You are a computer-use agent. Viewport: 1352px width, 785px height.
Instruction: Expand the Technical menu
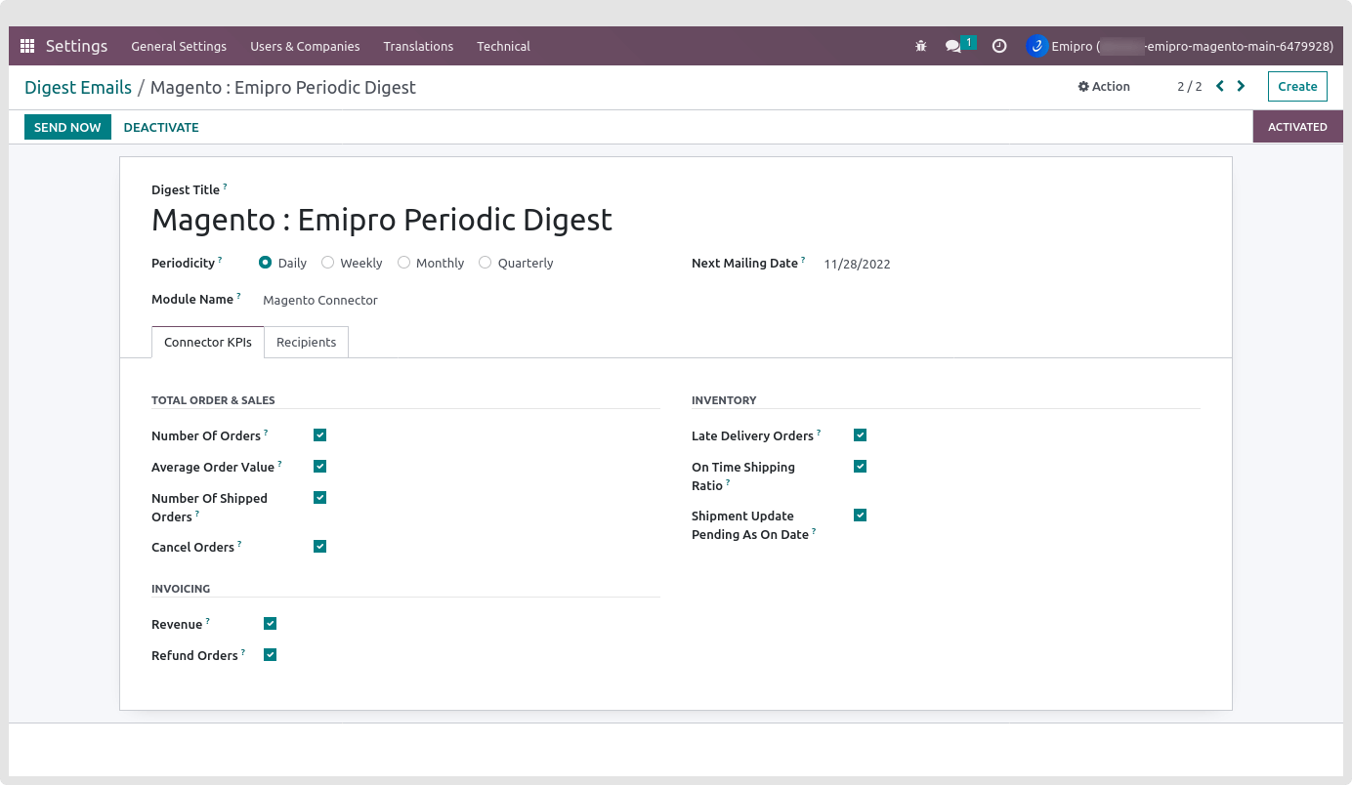503,46
